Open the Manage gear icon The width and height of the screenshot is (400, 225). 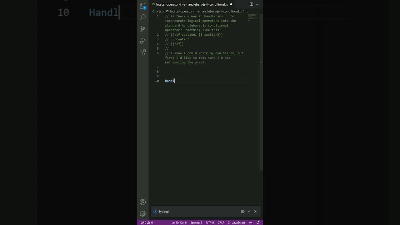(143, 214)
